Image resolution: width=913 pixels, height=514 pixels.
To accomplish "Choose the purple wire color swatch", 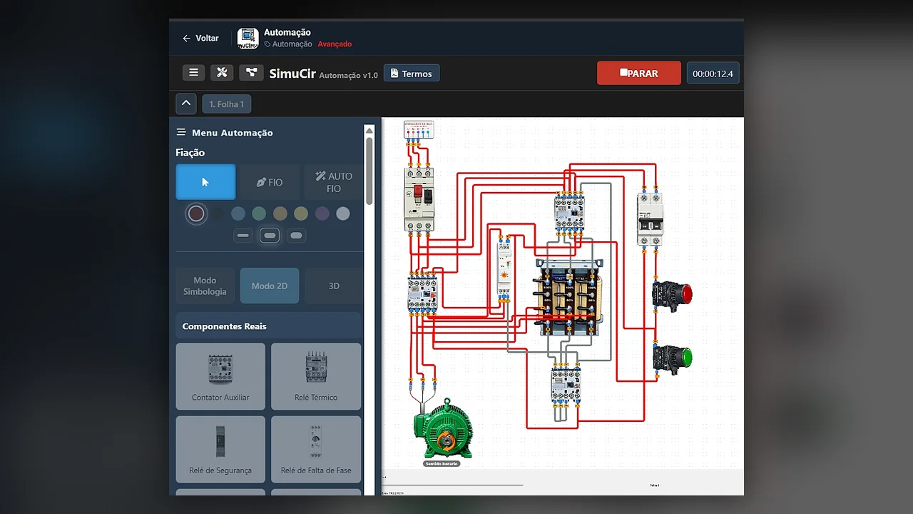I will click(322, 213).
